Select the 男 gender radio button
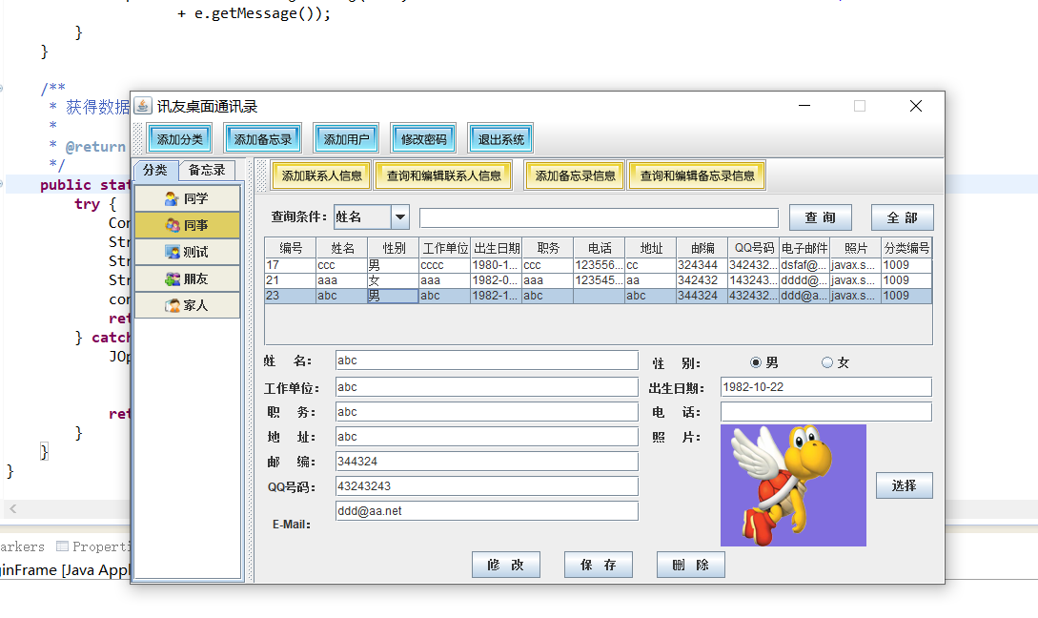This screenshot has width=1038, height=618. [756, 362]
